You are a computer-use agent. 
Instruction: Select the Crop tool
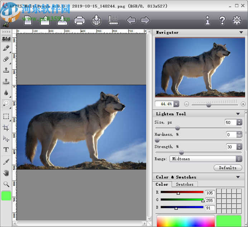[6, 128]
